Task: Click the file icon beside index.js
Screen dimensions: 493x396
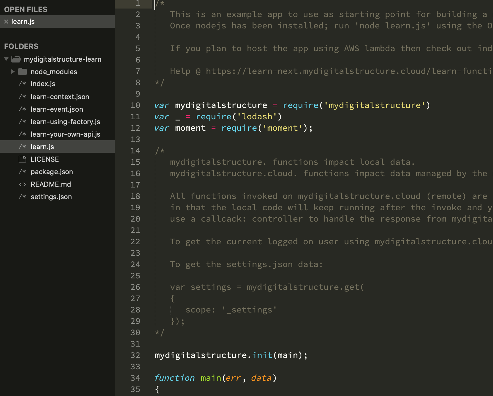Action: 22,84
